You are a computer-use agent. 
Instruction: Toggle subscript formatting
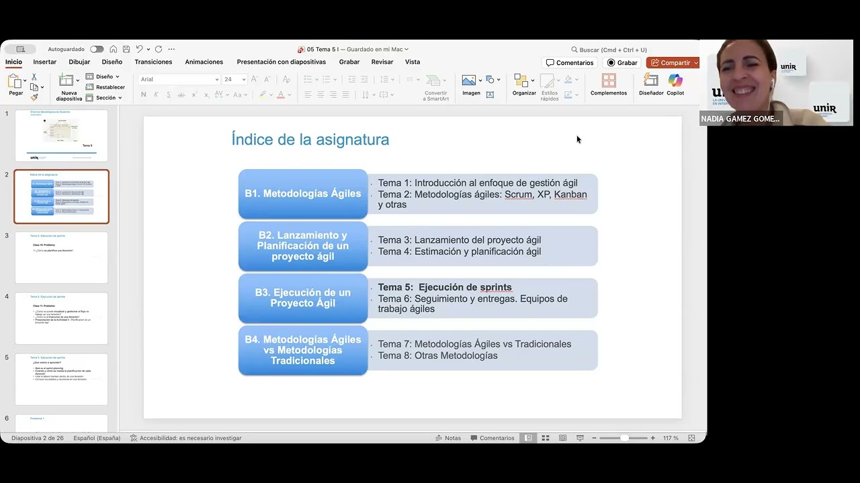tap(208, 95)
